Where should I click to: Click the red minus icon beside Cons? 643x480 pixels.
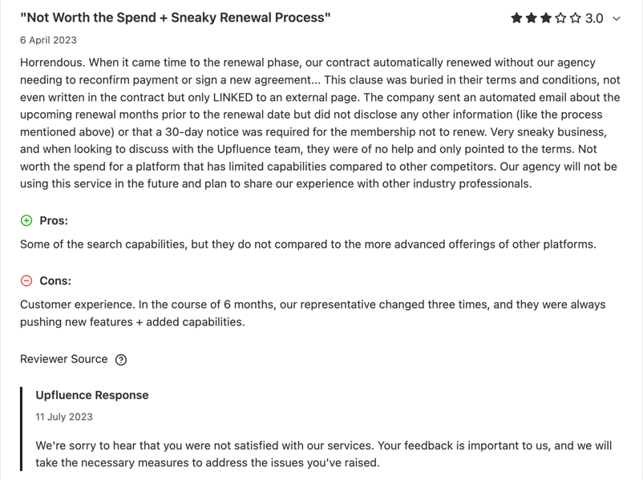tap(26, 280)
